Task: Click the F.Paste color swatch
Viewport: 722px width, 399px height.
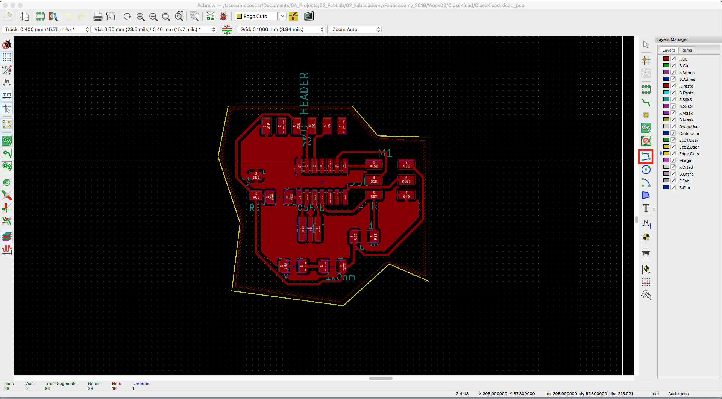Action: point(666,86)
